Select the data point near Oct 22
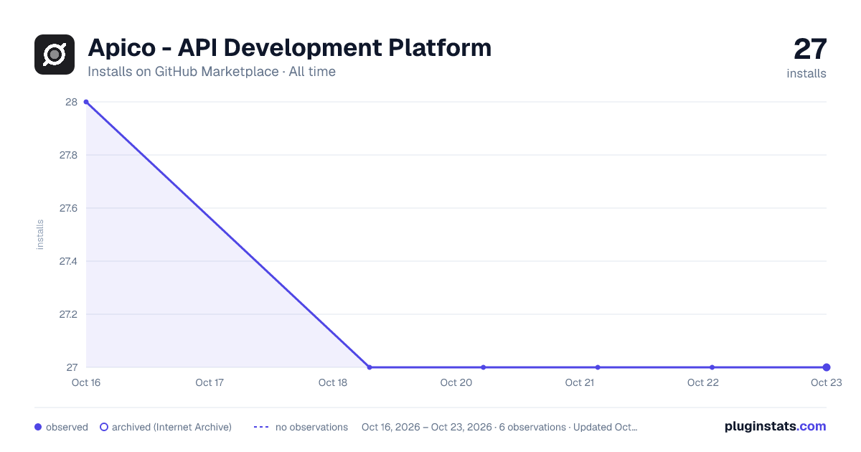Screen dimensions: 861x452 712,367
